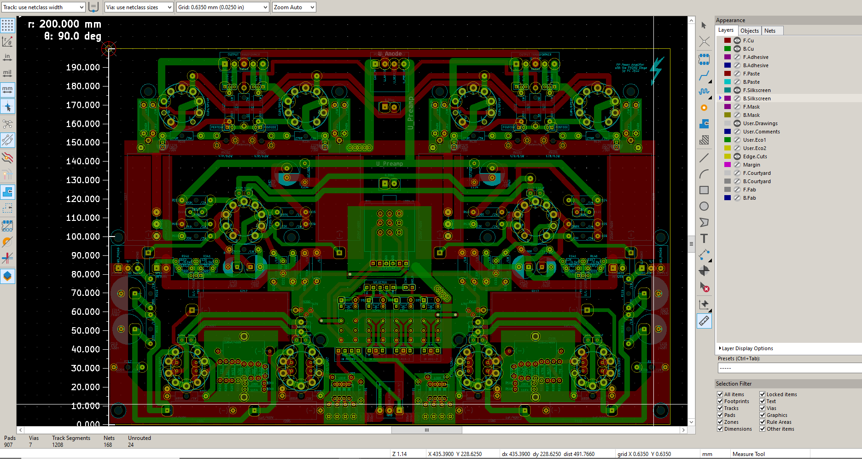Toggle polar coordinates display

[x=8, y=42]
